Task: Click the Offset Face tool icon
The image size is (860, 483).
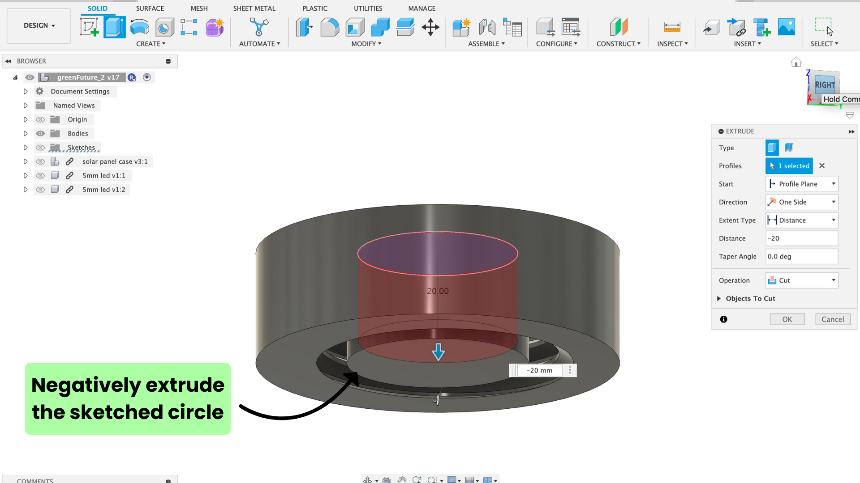Action: point(405,27)
